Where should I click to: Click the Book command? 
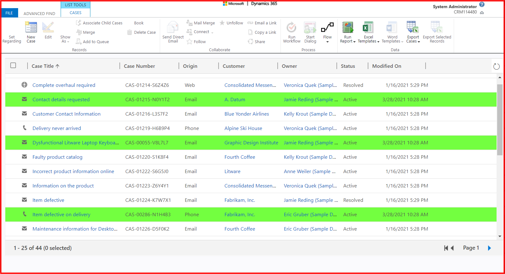click(x=139, y=23)
